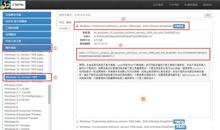
Task: Click the 4.91GB file size value
Action: [98, 40]
